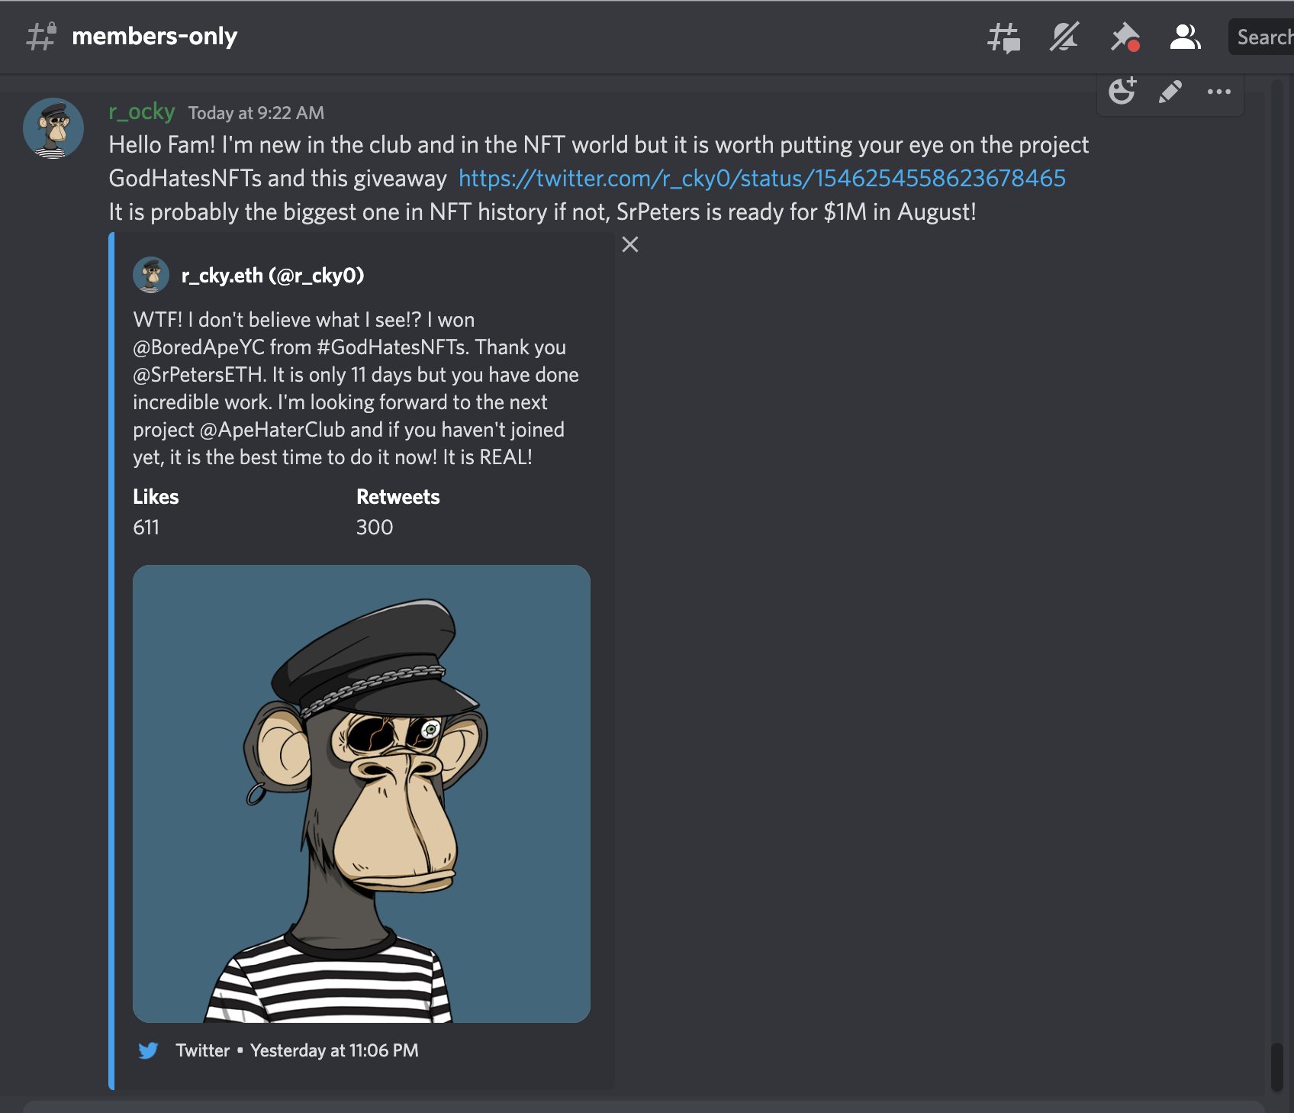Click the Likes count 611
1294x1113 pixels.
[146, 527]
